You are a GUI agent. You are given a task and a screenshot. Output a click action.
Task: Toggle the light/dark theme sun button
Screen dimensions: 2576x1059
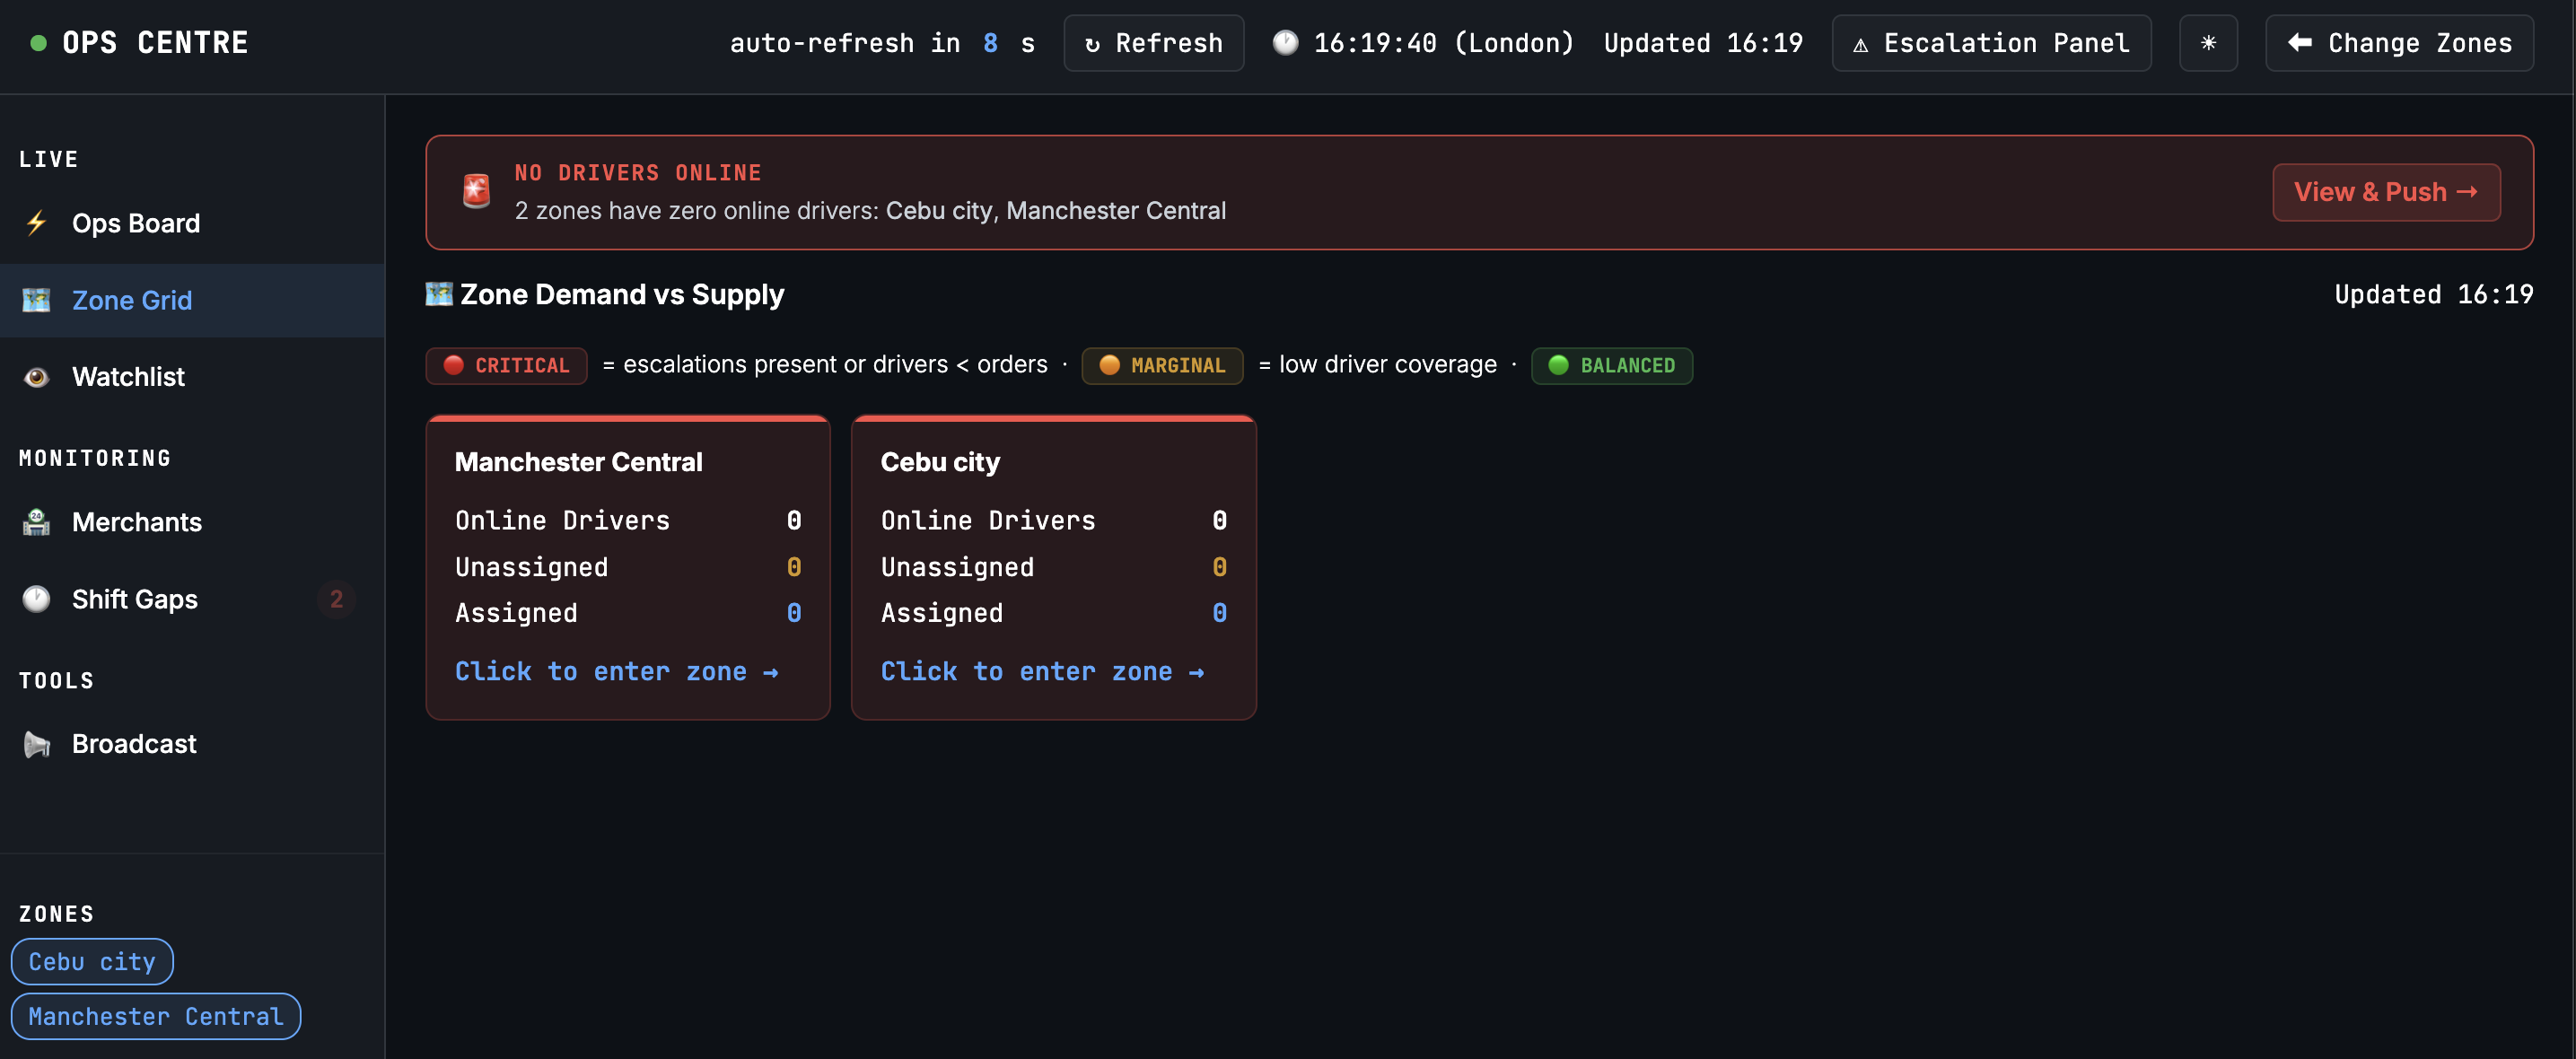(x=2207, y=43)
